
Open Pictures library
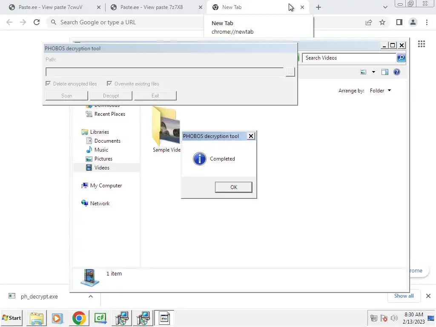click(x=99, y=158)
